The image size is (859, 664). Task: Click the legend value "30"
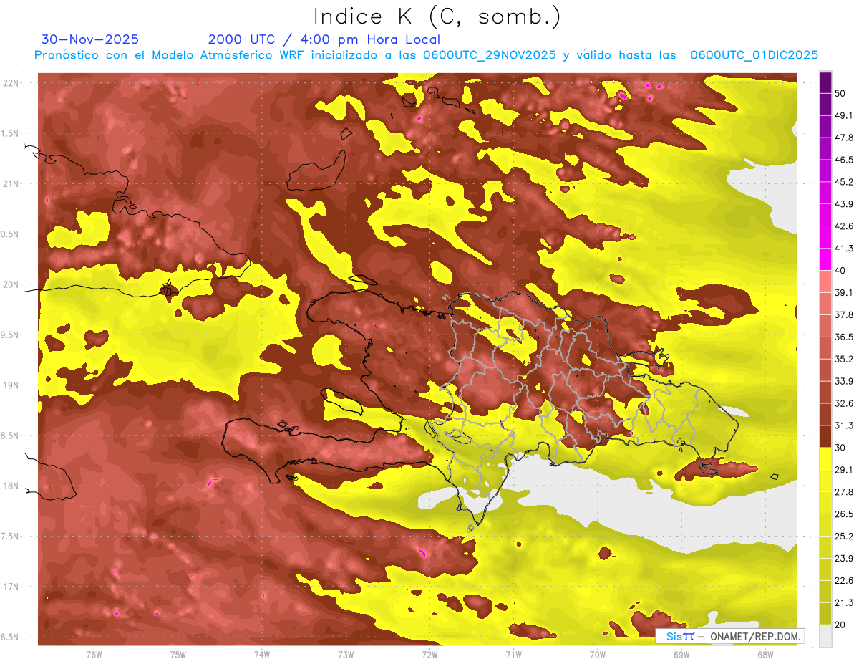(840, 448)
